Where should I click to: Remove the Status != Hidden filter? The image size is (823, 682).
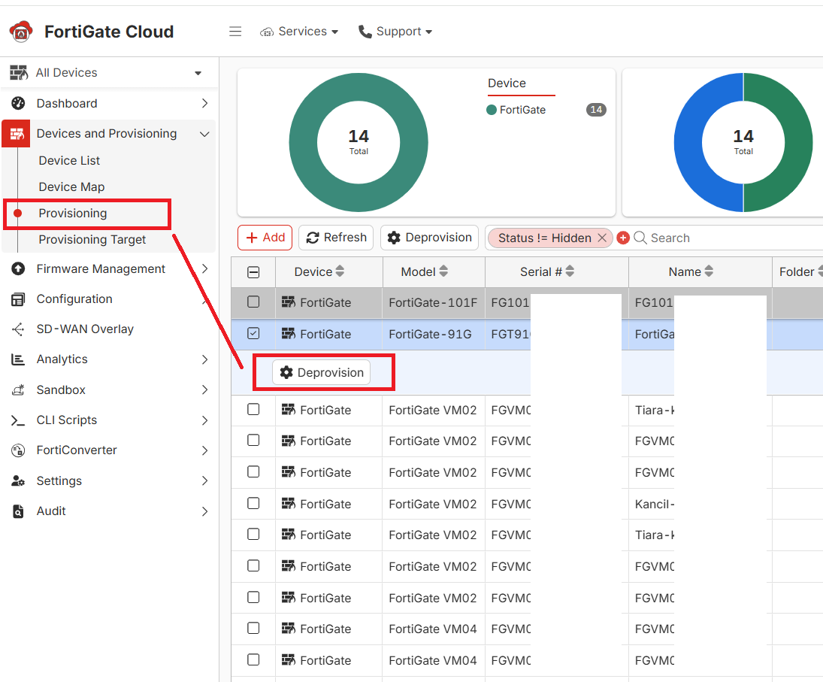pyautogui.click(x=602, y=238)
